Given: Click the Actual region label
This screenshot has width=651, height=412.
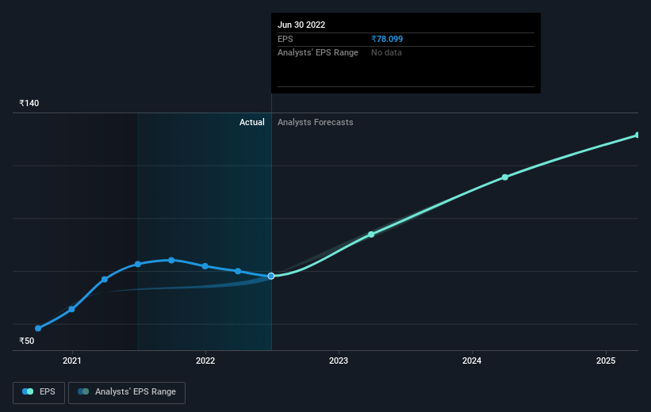Looking at the screenshot, I should [x=251, y=122].
